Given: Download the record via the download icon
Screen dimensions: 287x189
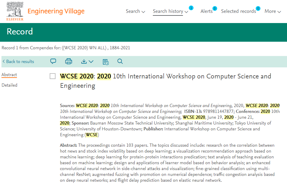Looking at the screenshot, I should coord(84,61).
